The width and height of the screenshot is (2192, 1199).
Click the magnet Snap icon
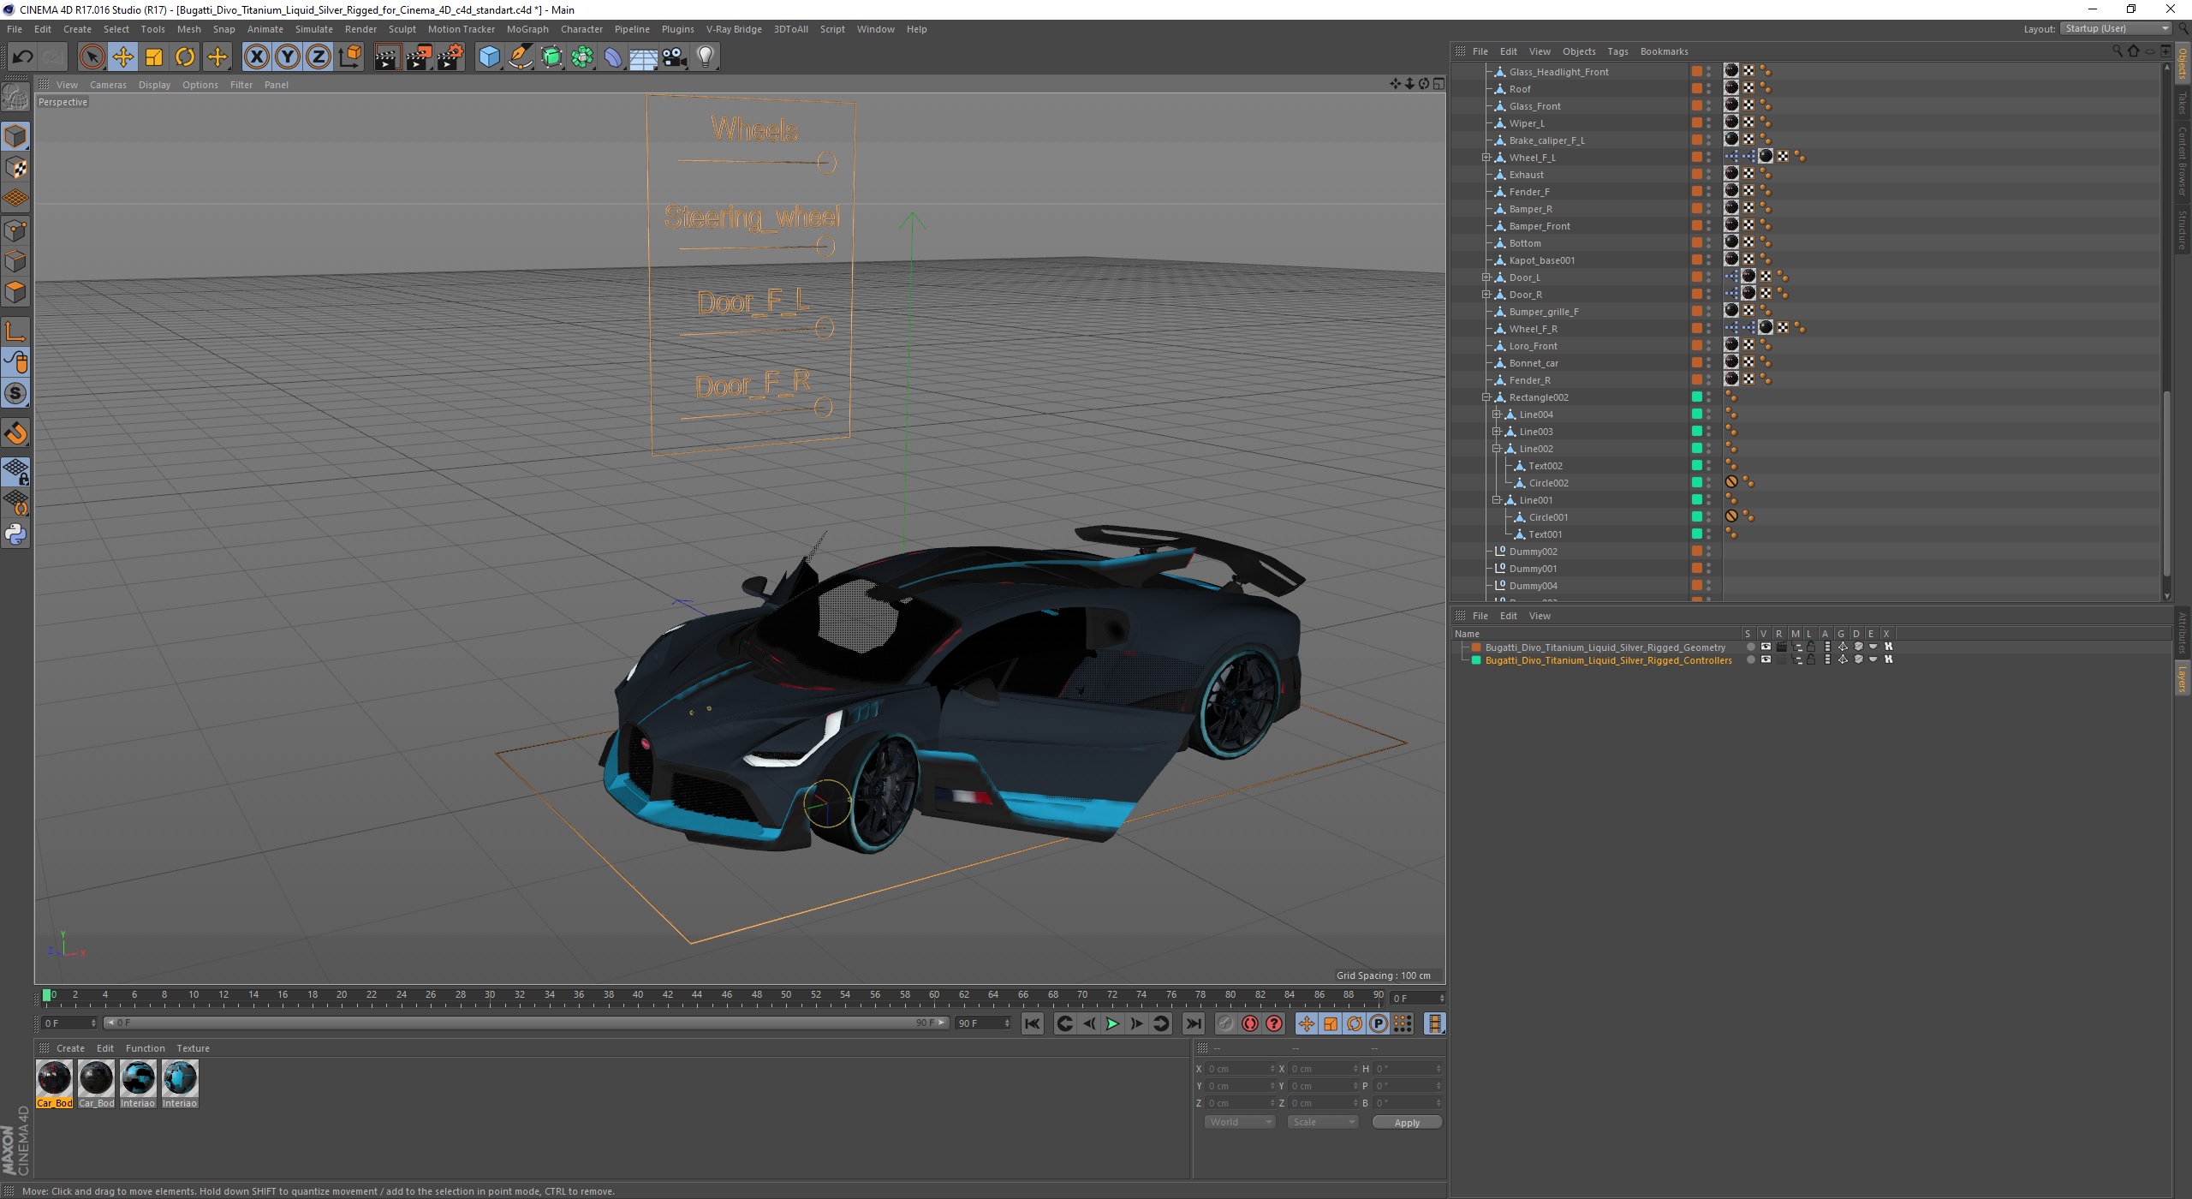point(15,433)
